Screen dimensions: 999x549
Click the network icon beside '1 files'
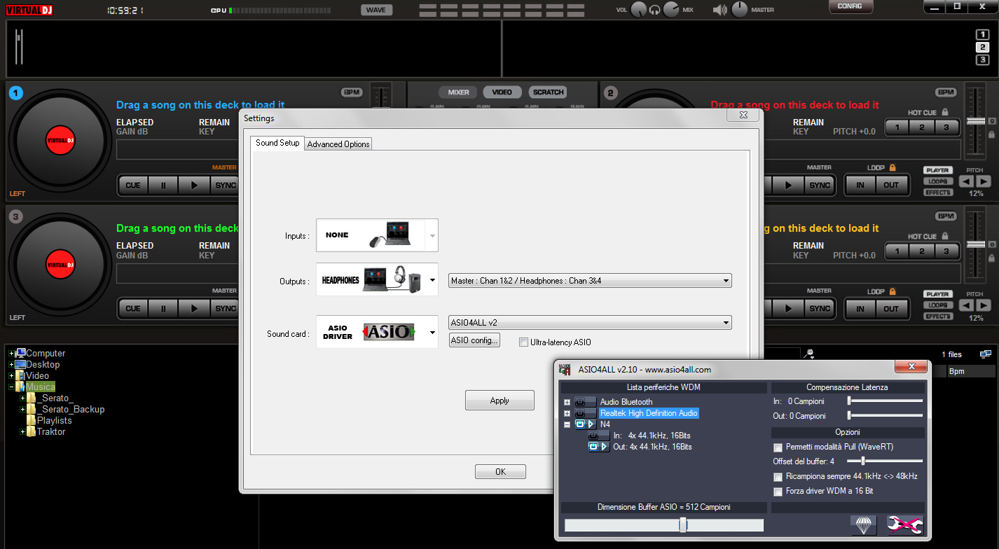(986, 354)
